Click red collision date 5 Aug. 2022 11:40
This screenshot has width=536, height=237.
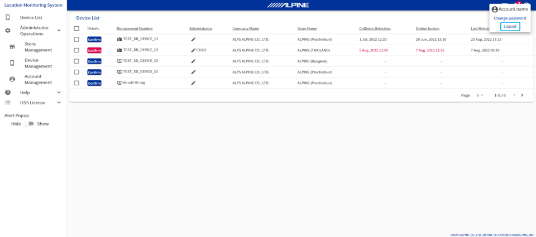(x=374, y=50)
